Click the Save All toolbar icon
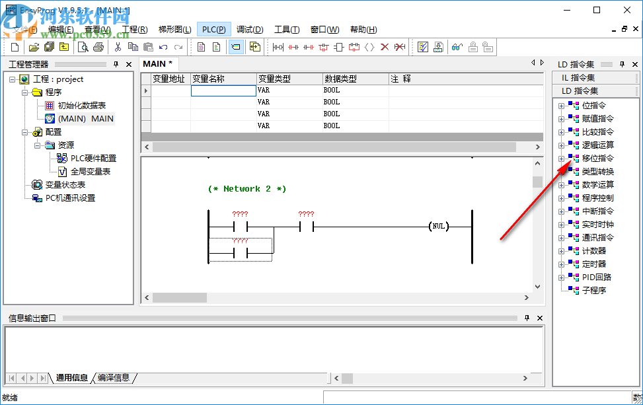 click(x=49, y=47)
